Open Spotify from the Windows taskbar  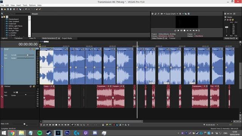click(x=40, y=133)
